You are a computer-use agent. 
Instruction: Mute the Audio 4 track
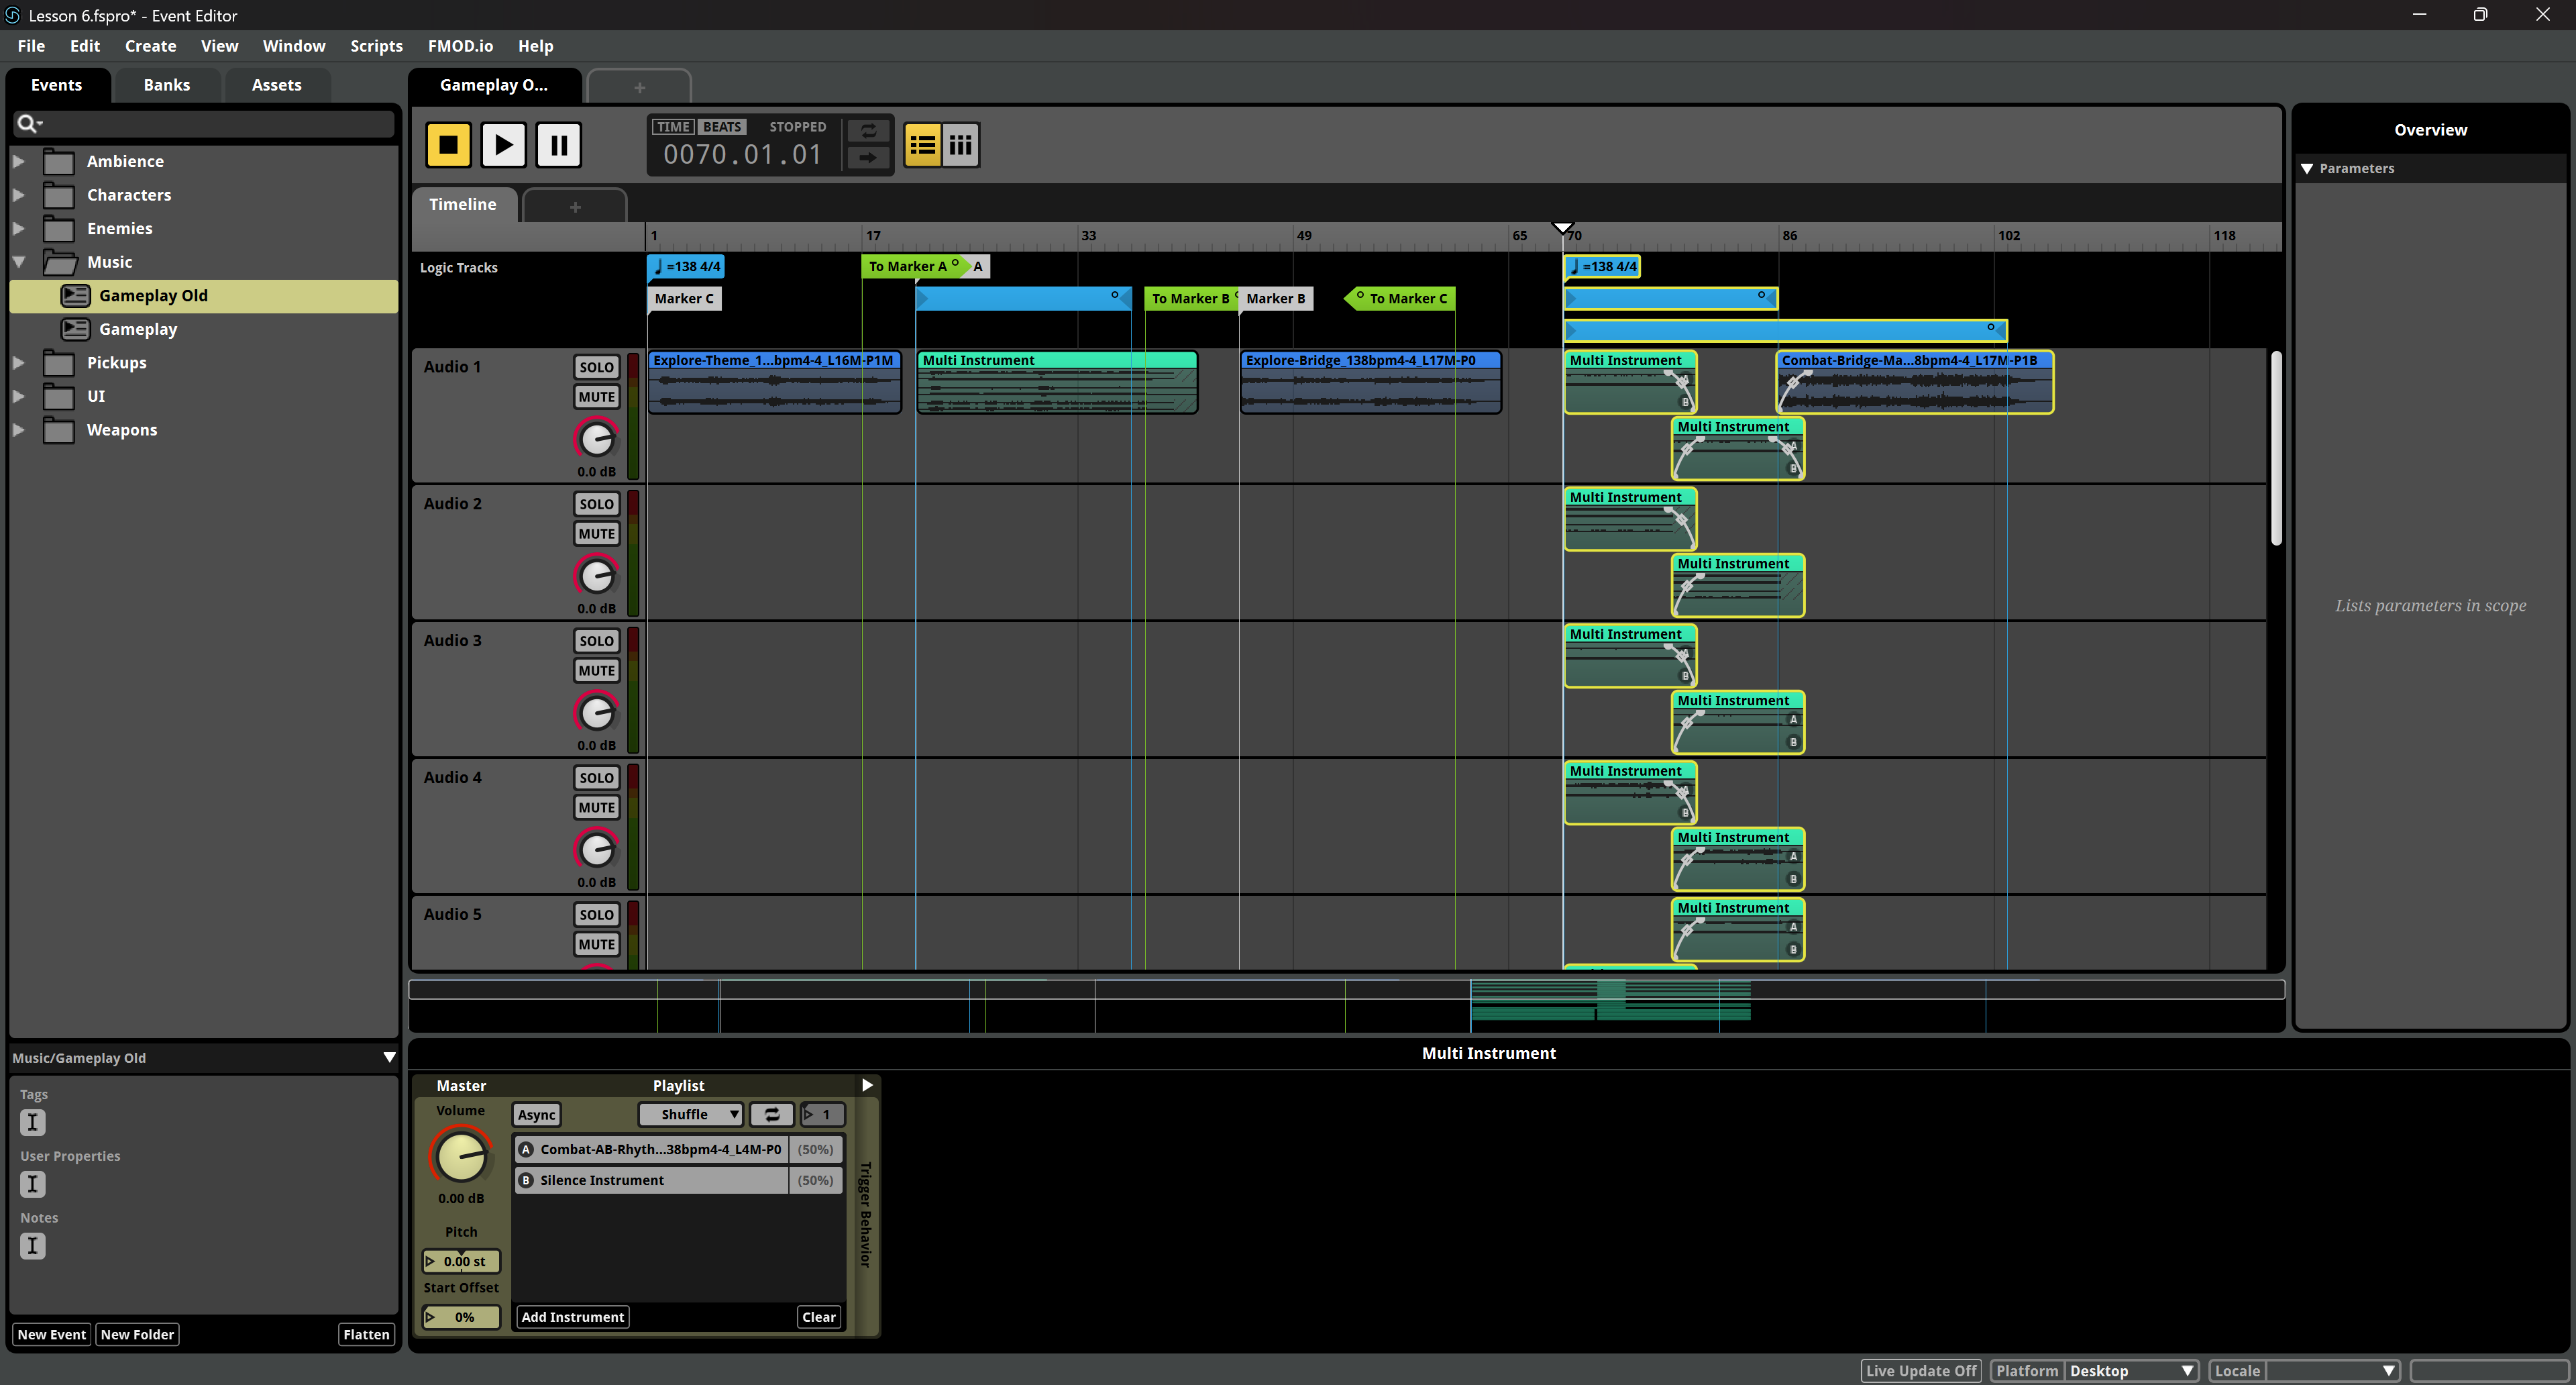[x=596, y=808]
